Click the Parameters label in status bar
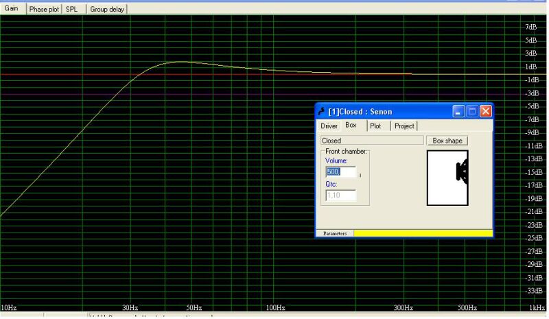The width and height of the screenshot is (549, 319). coord(335,233)
